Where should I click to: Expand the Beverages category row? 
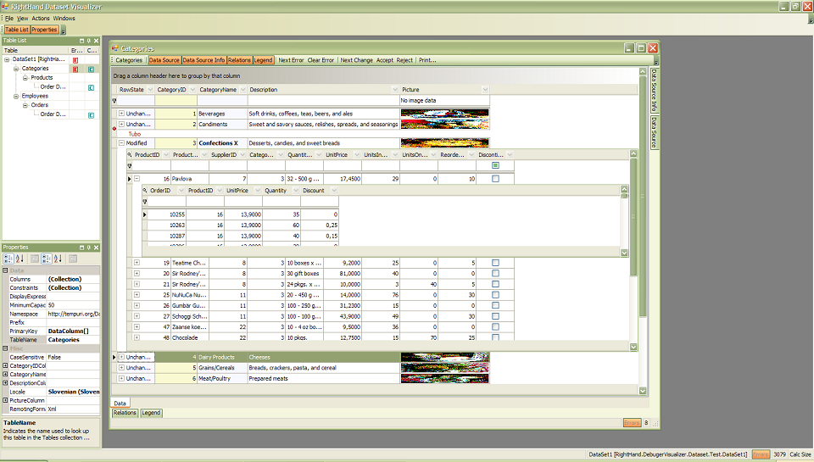click(x=121, y=114)
